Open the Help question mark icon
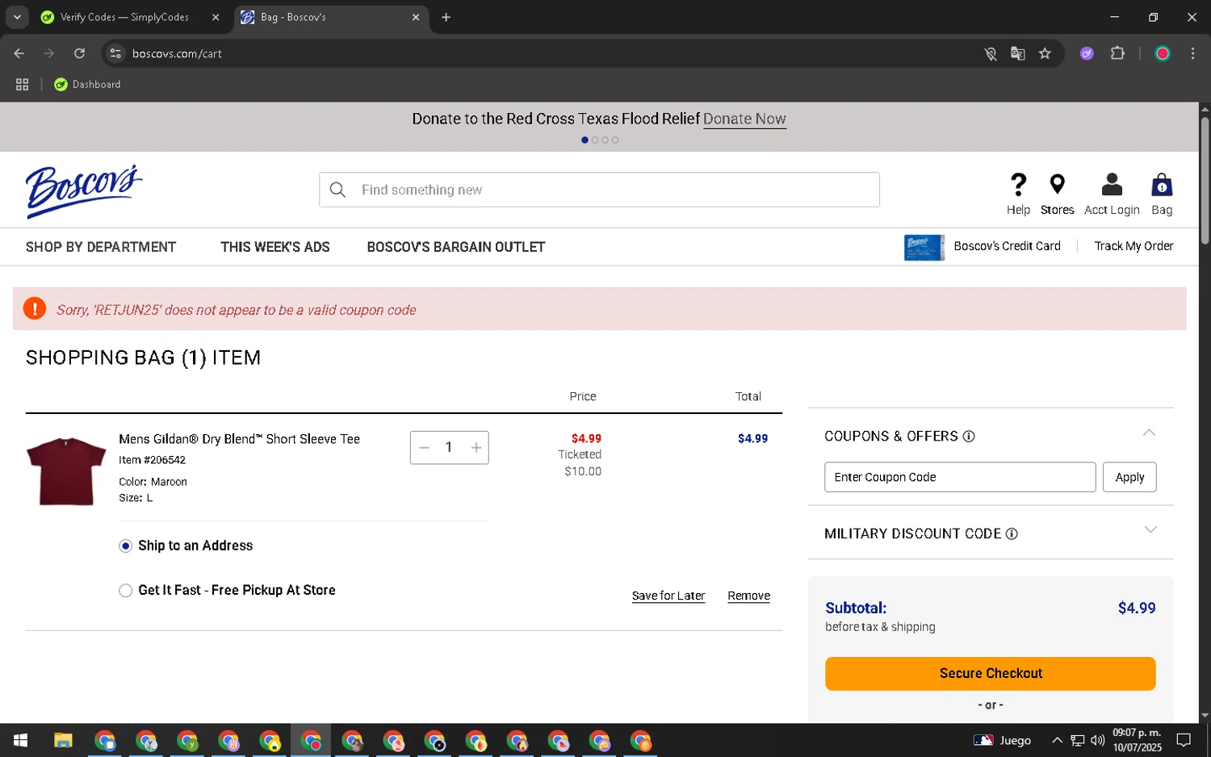This screenshot has width=1211, height=757. (x=1018, y=185)
